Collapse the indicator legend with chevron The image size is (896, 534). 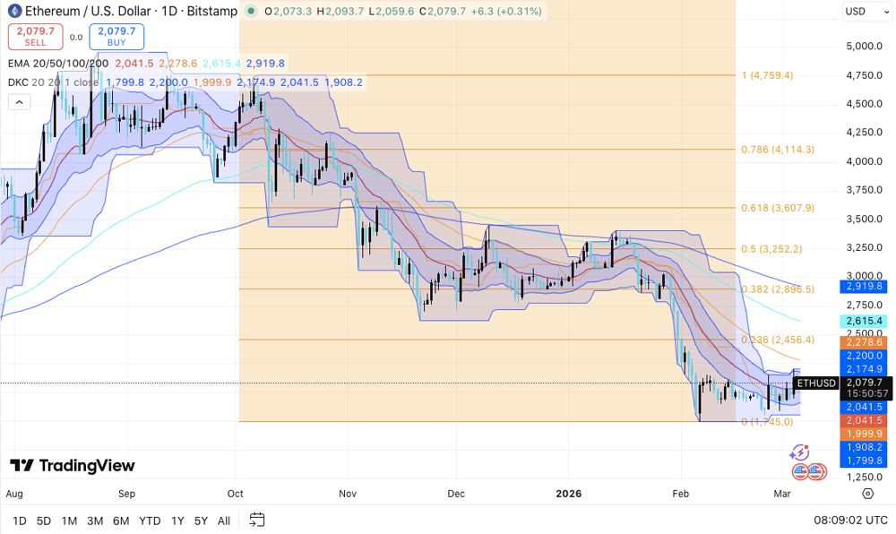click(19, 102)
